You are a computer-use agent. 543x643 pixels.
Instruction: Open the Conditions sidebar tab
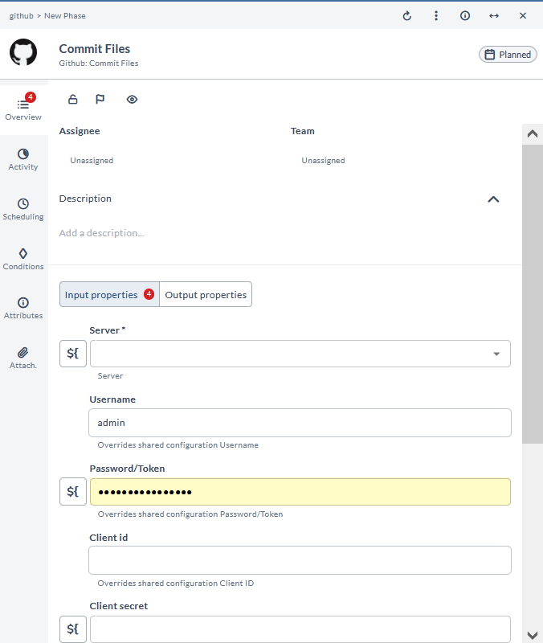23,259
